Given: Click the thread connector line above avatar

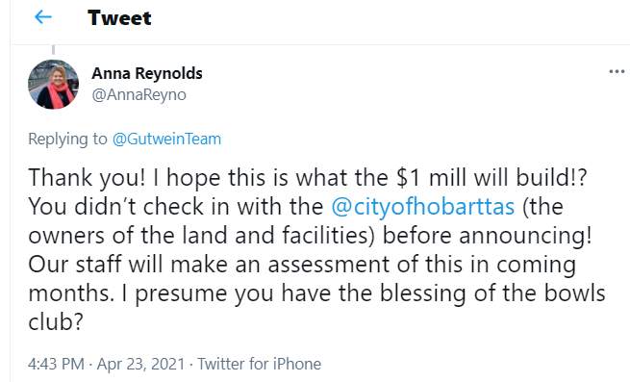Looking at the screenshot, I should [x=53, y=50].
